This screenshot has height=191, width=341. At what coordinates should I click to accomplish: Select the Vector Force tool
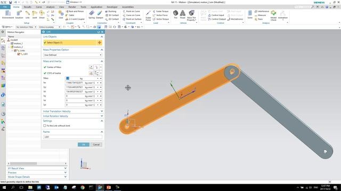tap(160, 15)
